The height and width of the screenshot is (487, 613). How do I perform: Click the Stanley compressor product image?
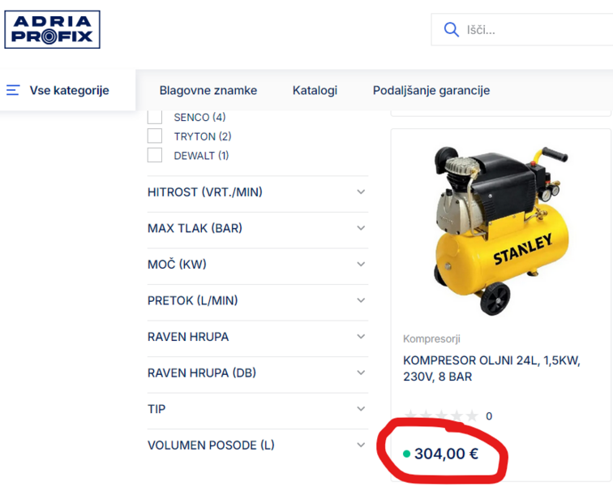point(499,230)
